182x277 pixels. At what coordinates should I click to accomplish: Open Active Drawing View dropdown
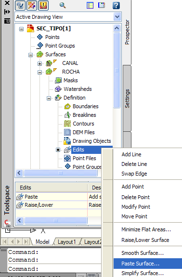pos(117,17)
